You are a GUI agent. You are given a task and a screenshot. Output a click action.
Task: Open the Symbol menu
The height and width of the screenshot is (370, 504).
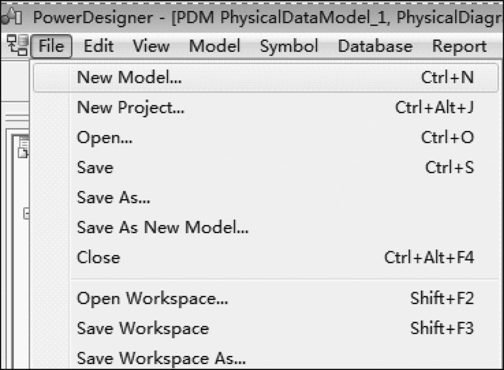pyautogui.click(x=289, y=46)
